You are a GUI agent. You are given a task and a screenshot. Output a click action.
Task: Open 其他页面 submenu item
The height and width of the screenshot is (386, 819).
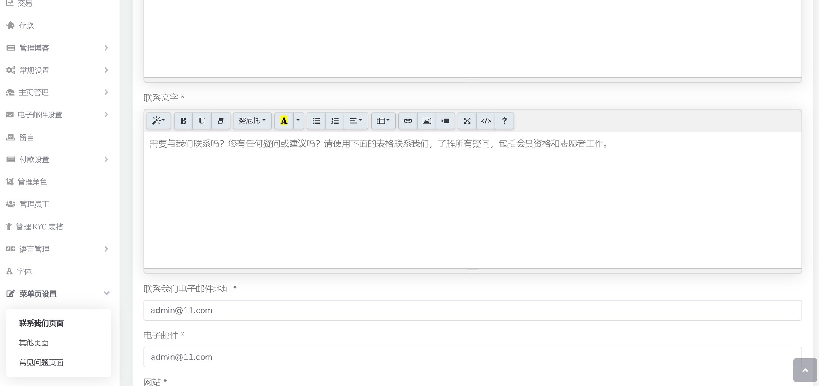point(34,343)
